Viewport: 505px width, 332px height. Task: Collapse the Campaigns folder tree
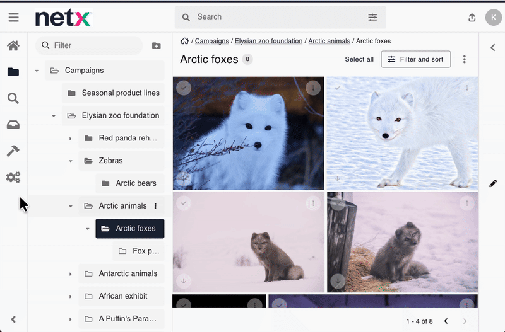[x=37, y=71]
